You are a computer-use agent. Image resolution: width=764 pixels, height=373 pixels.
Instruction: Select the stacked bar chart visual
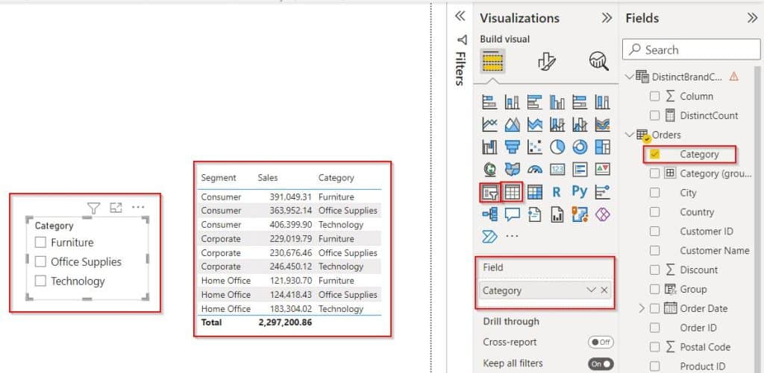pyautogui.click(x=489, y=102)
